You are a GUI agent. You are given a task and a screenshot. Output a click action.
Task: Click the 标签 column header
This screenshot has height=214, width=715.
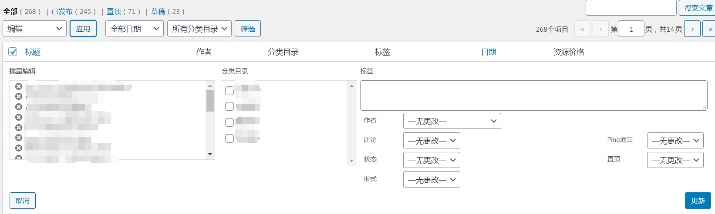coord(382,52)
